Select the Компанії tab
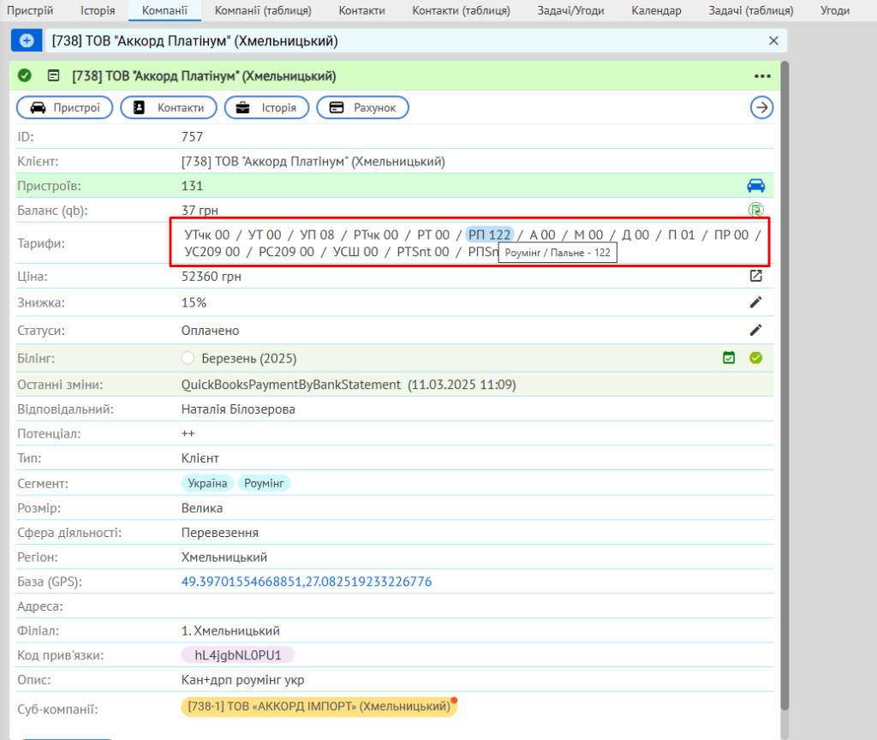Screen dimensions: 877x740 (x=164, y=10)
